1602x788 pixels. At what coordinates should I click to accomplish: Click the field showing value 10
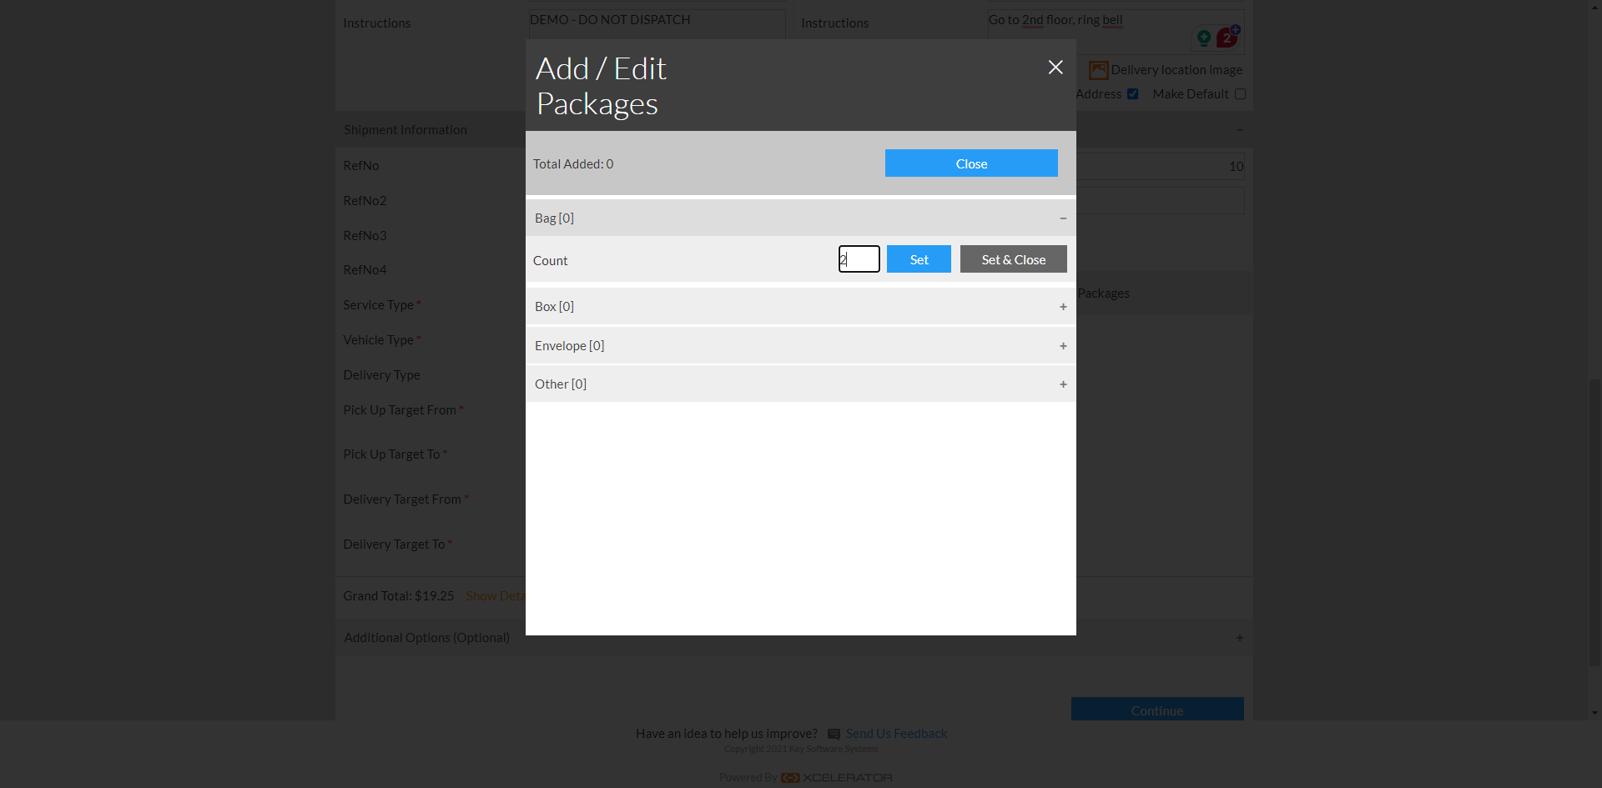pyautogui.click(x=1160, y=167)
